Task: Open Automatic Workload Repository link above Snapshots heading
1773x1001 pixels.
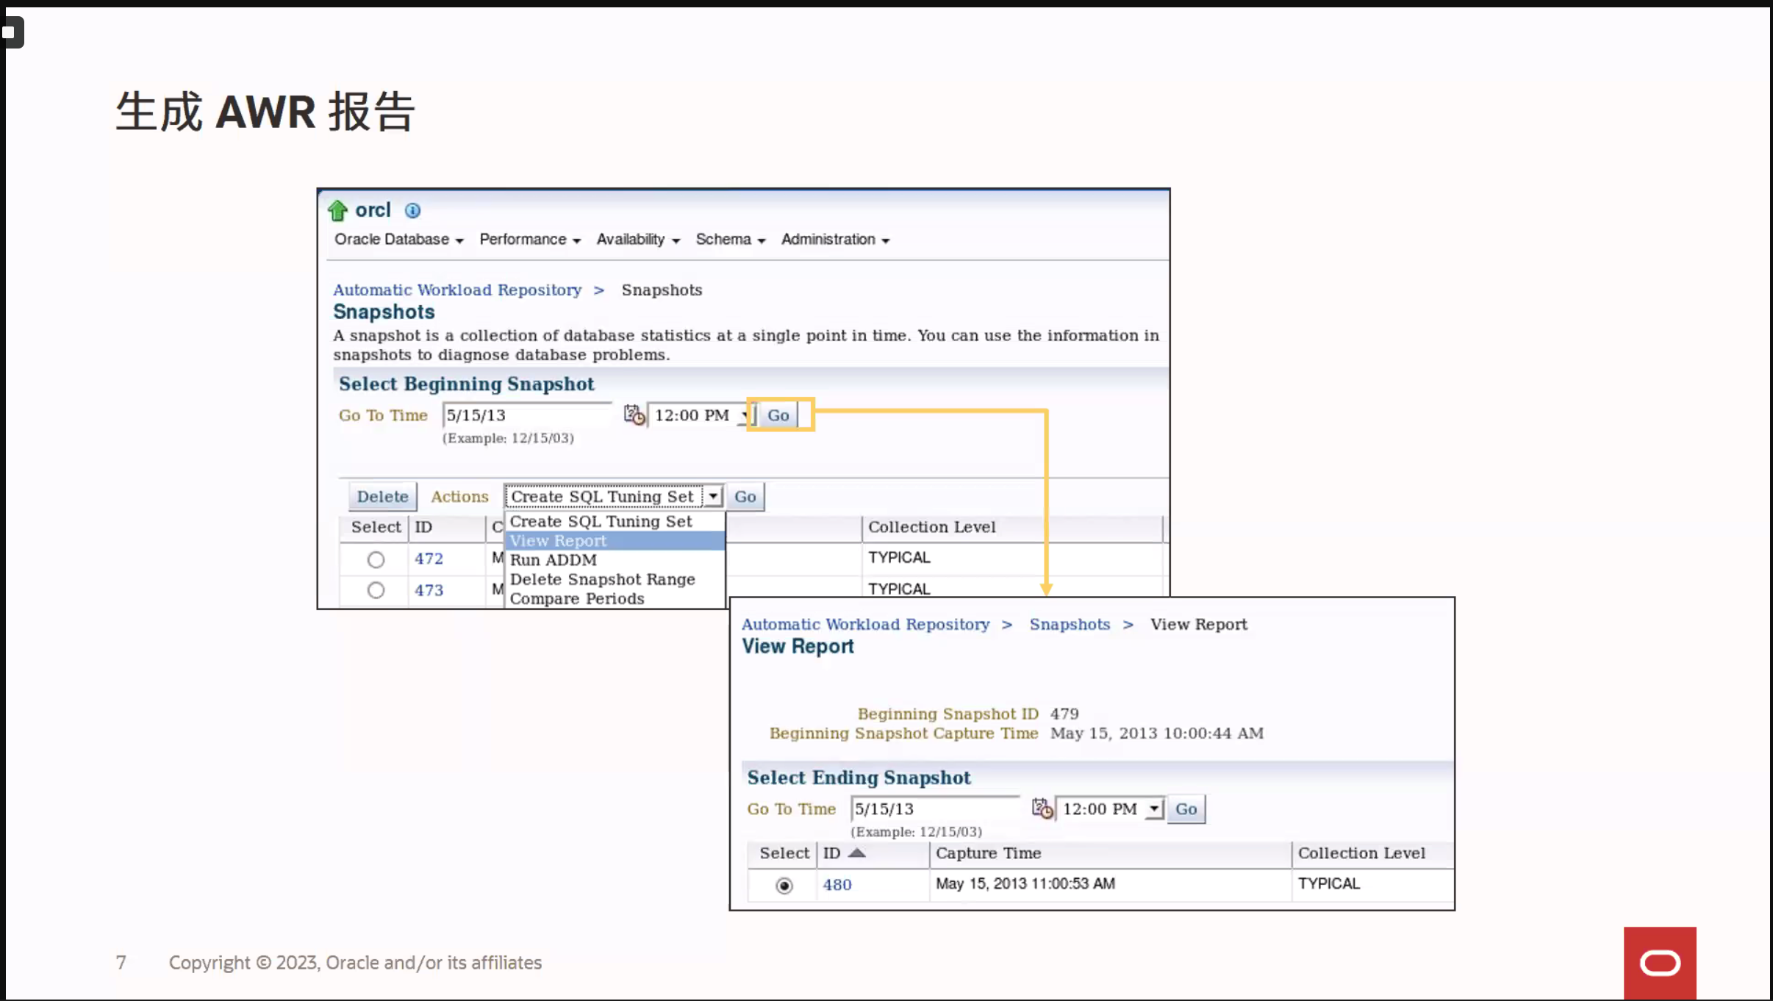Action: [456, 290]
